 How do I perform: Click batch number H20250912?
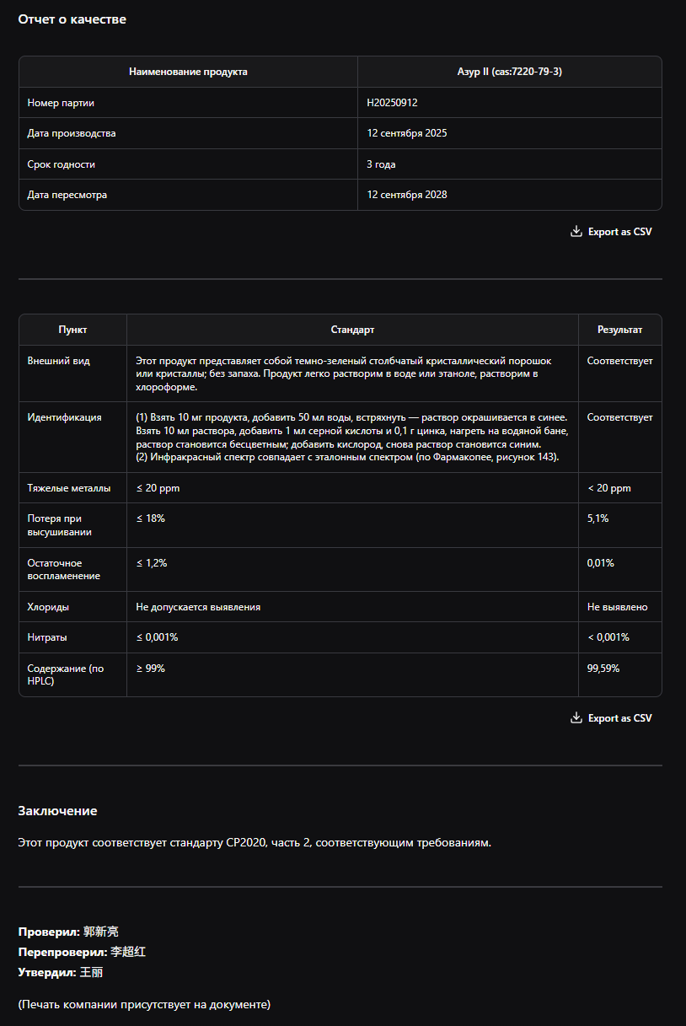click(x=392, y=103)
